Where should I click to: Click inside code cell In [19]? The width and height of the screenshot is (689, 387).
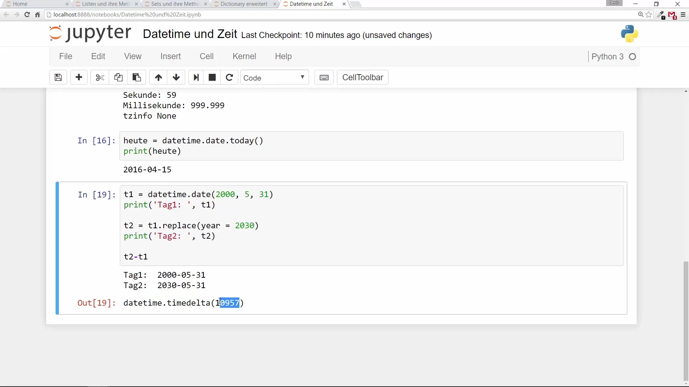371,225
